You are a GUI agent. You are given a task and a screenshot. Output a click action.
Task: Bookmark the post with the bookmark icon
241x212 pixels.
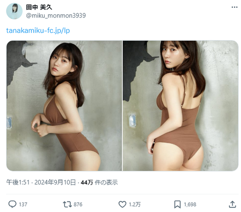click(177, 205)
